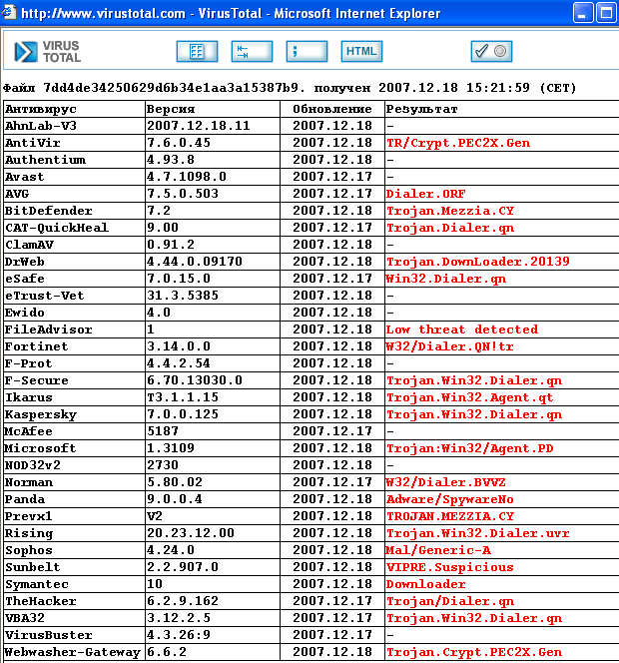Click the Dialer.ORF result for AVG
This screenshot has height=663, width=619.
click(425, 194)
